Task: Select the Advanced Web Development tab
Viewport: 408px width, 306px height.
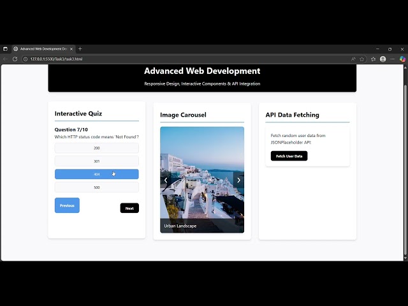Action: tap(43, 49)
